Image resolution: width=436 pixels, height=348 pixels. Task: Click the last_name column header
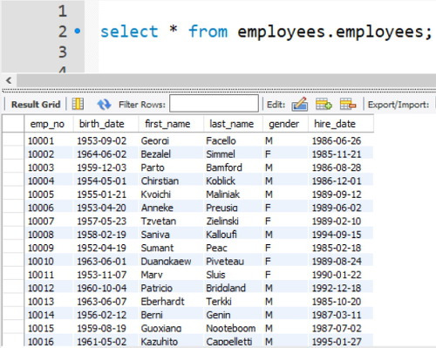pyautogui.click(x=233, y=124)
